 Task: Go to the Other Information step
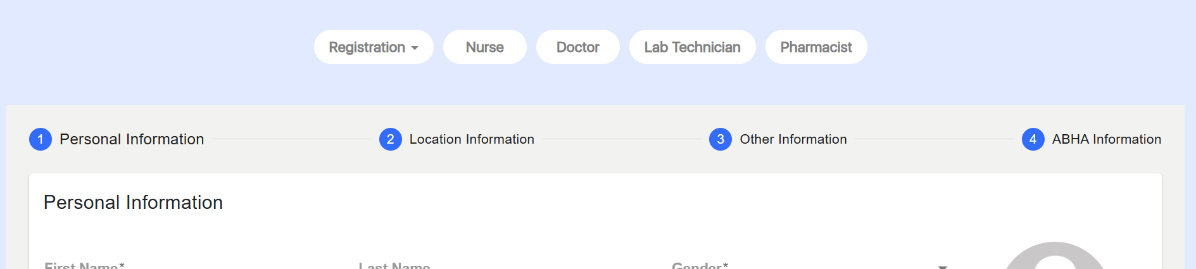coord(793,139)
